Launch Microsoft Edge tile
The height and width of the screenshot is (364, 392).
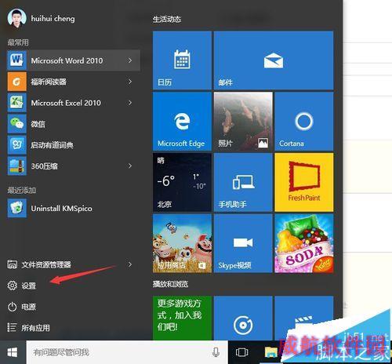[x=182, y=122]
